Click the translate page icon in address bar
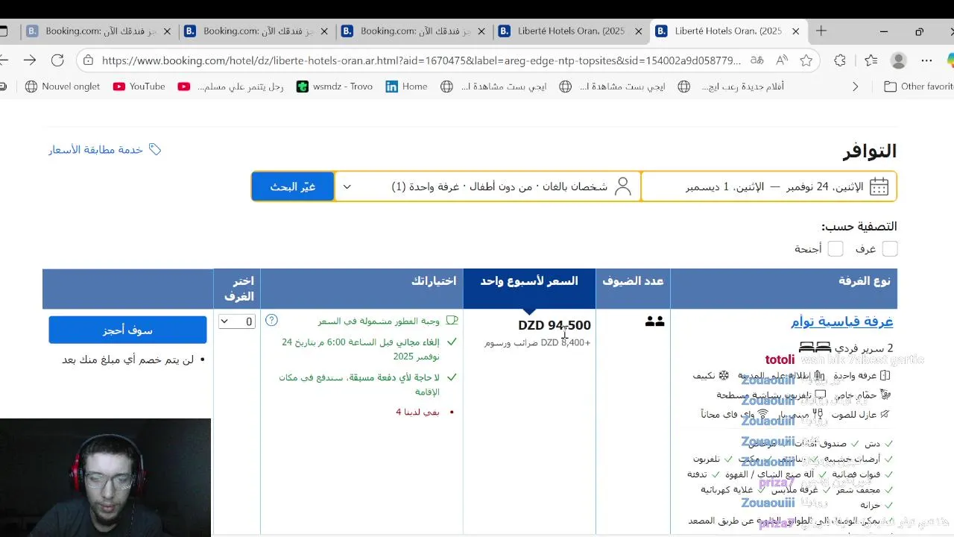The image size is (954, 537). point(756,60)
